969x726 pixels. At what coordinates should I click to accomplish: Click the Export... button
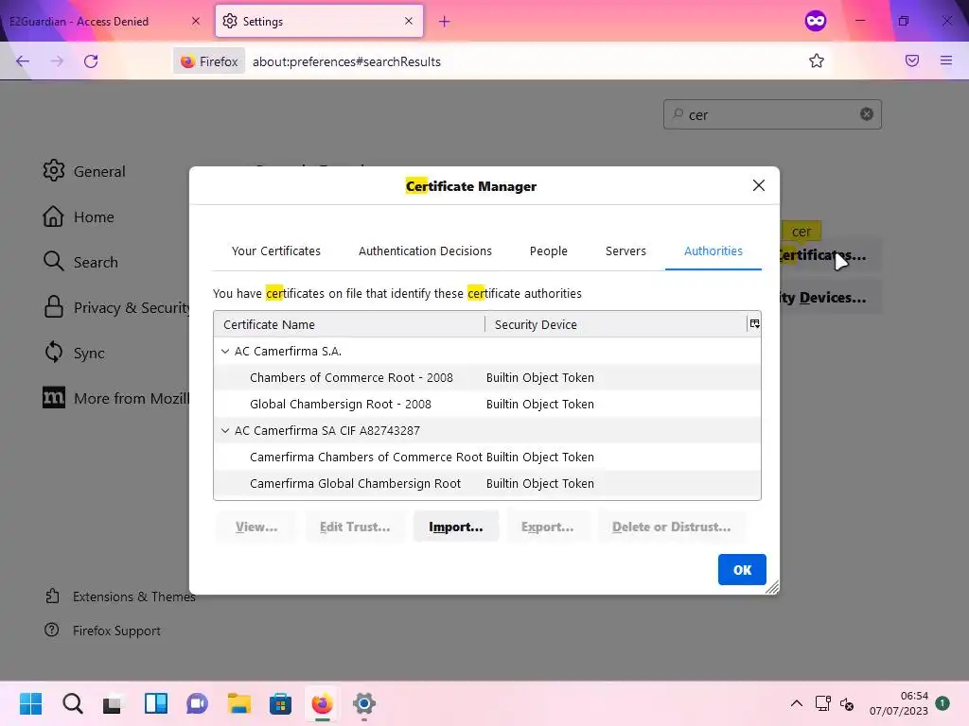coord(547,527)
